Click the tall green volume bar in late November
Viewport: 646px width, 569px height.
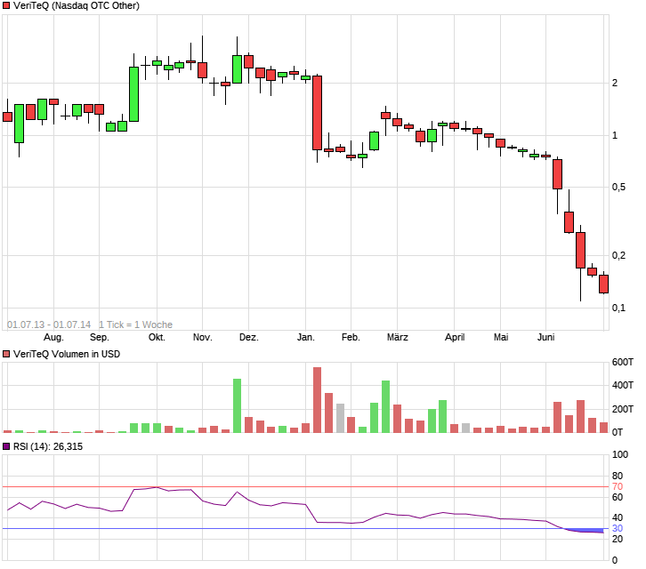point(237,405)
